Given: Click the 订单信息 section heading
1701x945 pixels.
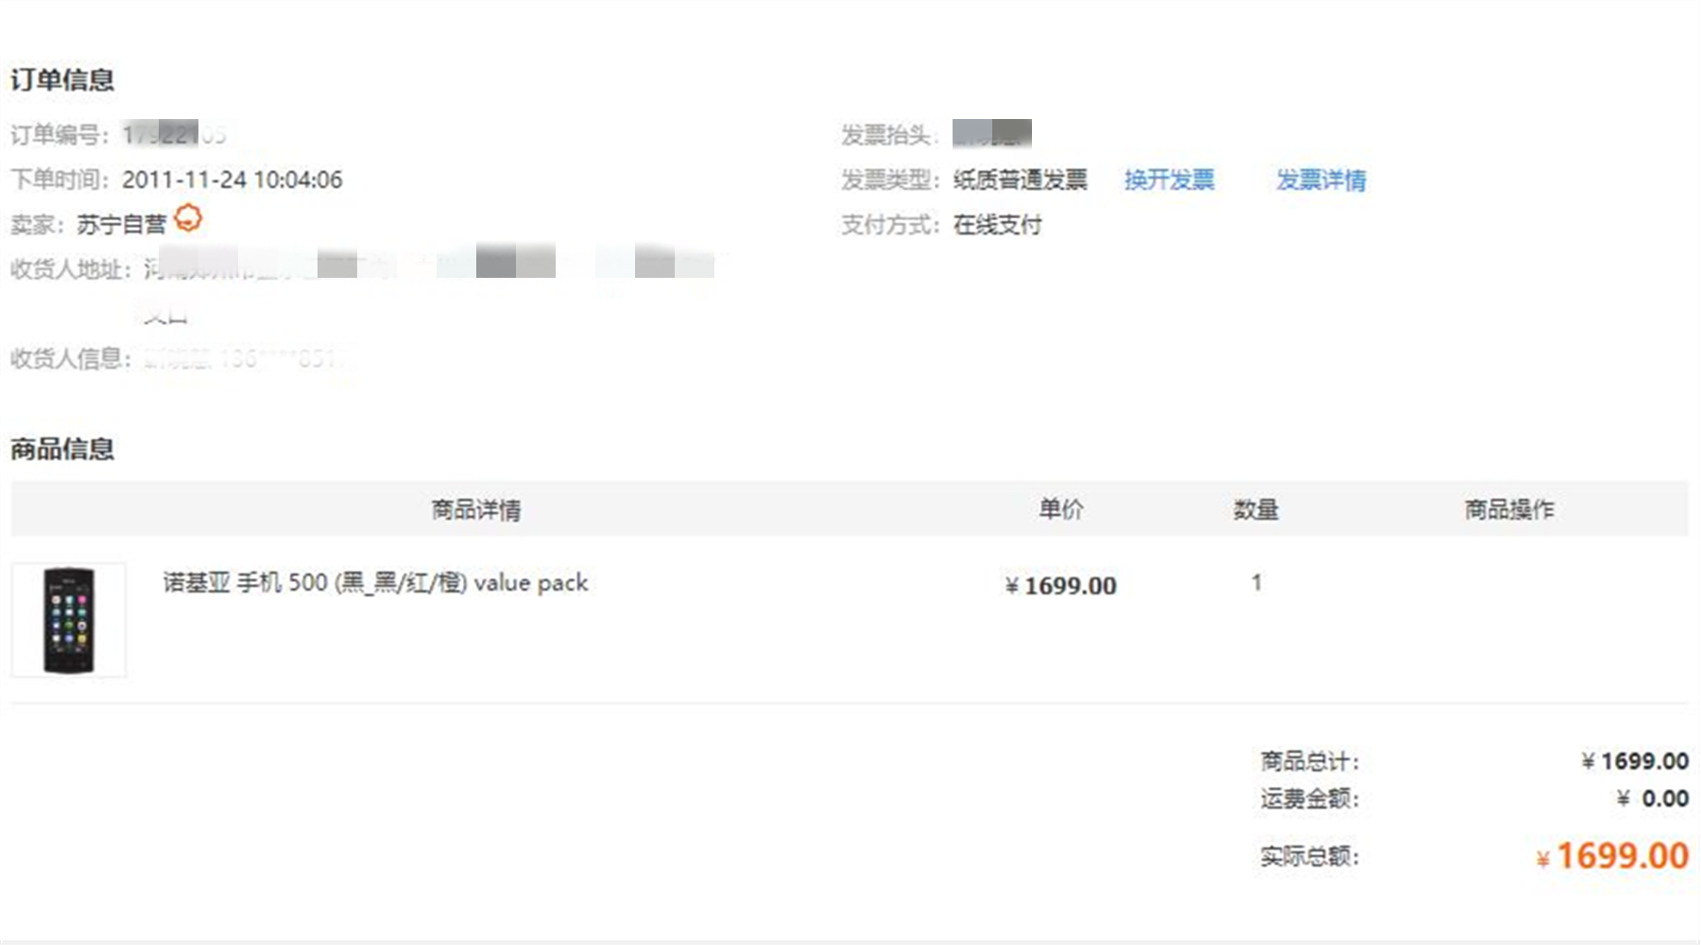Looking at the screenshot, I should [x=61, y=80].
